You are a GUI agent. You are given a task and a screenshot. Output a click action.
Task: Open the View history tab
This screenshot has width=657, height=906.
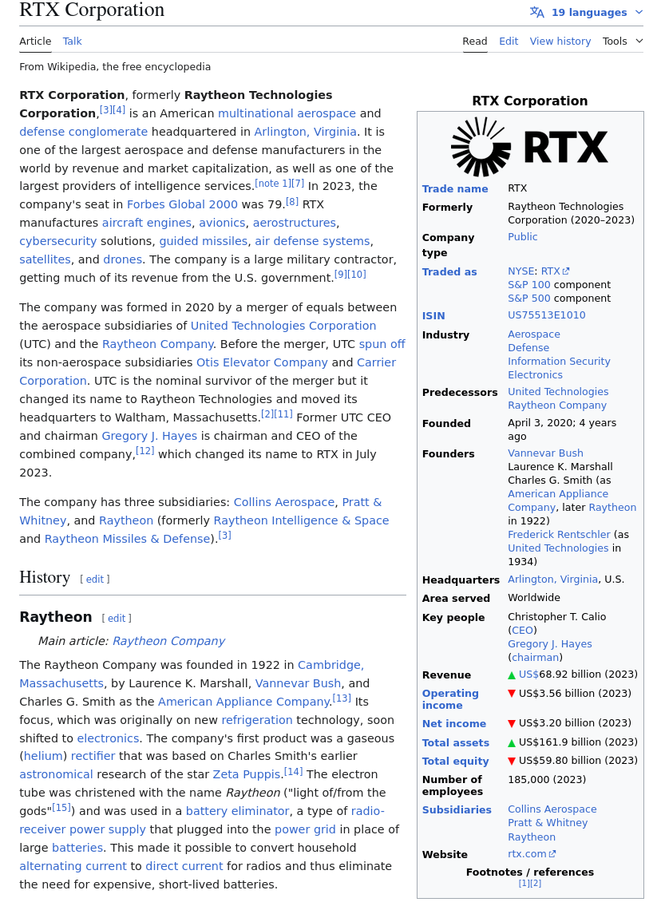[x=560, y=41]
